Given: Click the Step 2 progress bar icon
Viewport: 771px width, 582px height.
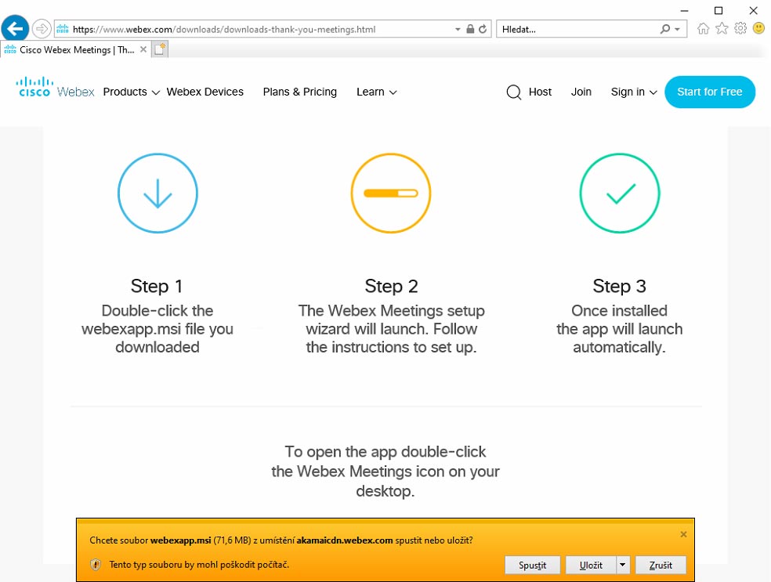Looking at the screenshot, I should click(x=391, y=193).
